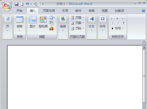
Task: Minimize the Word window
Action: [135, 4]
